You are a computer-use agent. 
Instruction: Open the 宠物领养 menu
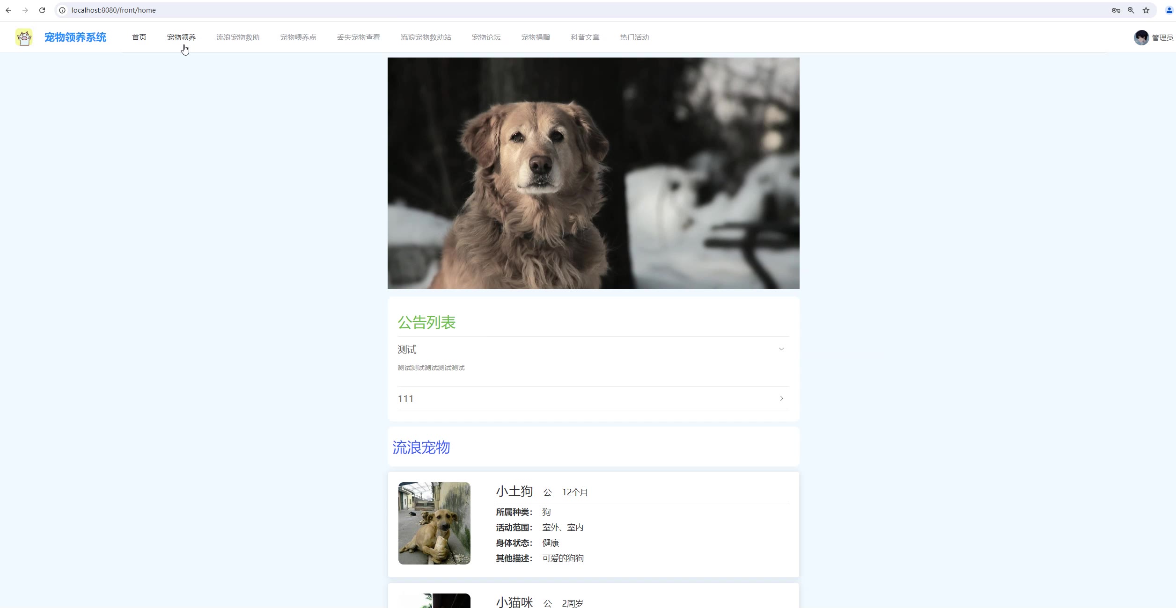181,37
